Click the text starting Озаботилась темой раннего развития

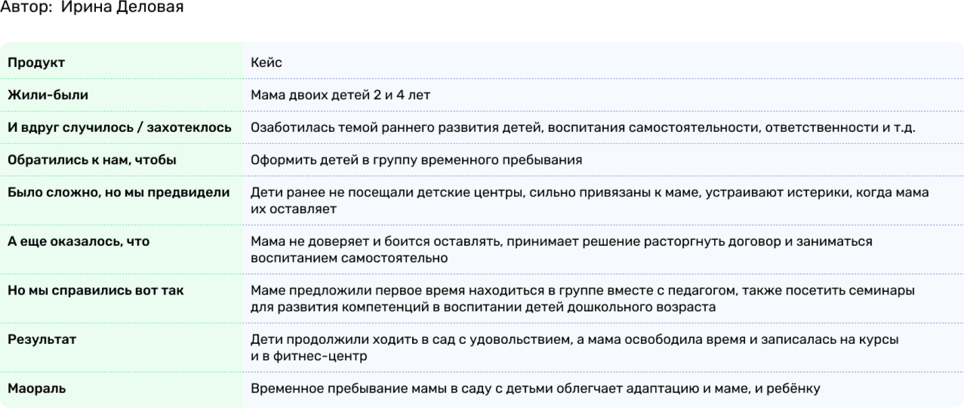[582, 127]
